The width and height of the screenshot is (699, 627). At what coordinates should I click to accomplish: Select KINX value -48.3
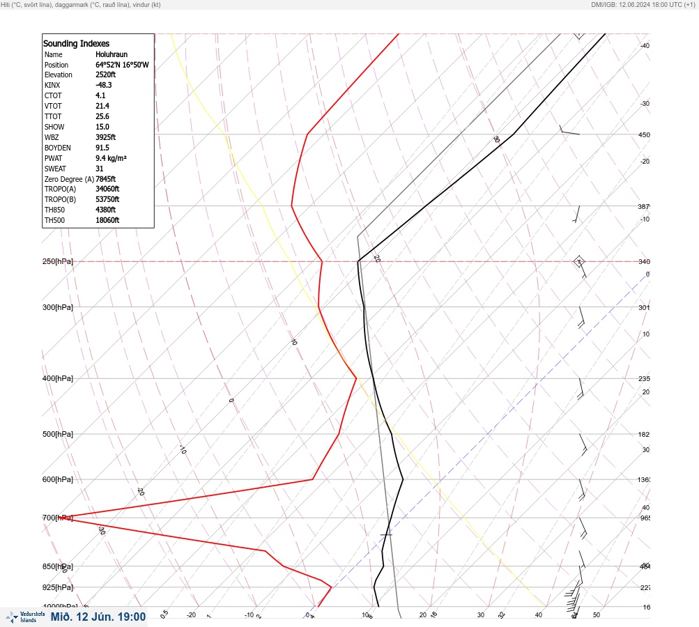coord(103,85)
